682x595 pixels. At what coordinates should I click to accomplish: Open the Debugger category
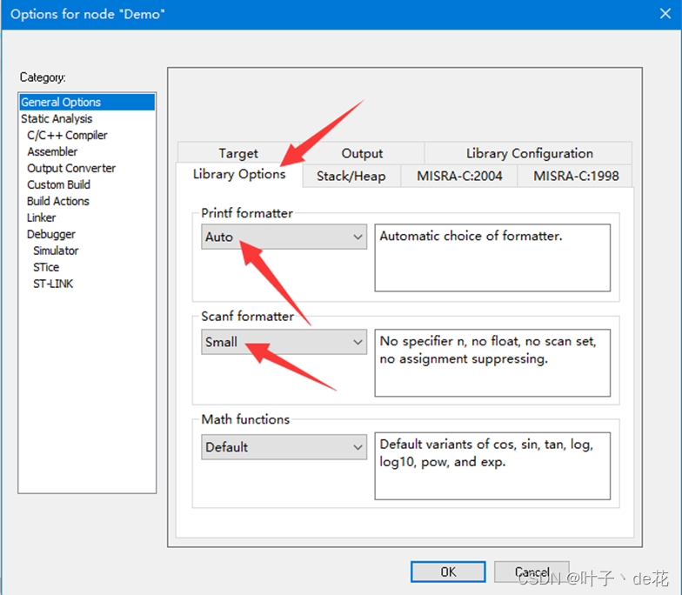(50, 234)
